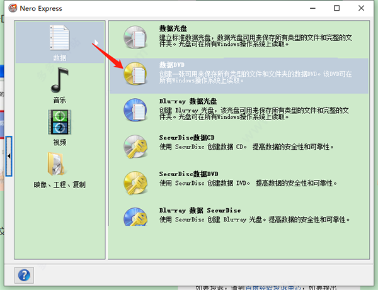Viewport: 378px width, 290px height.
Task: Choose the 视频 film strip category
Action: point(60,122)
